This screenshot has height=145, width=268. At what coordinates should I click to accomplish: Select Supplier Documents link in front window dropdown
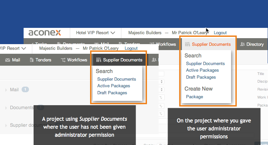117,79
